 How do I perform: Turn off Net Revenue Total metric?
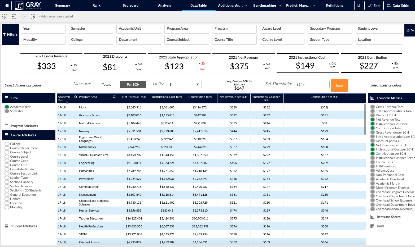tap(373, 120)
